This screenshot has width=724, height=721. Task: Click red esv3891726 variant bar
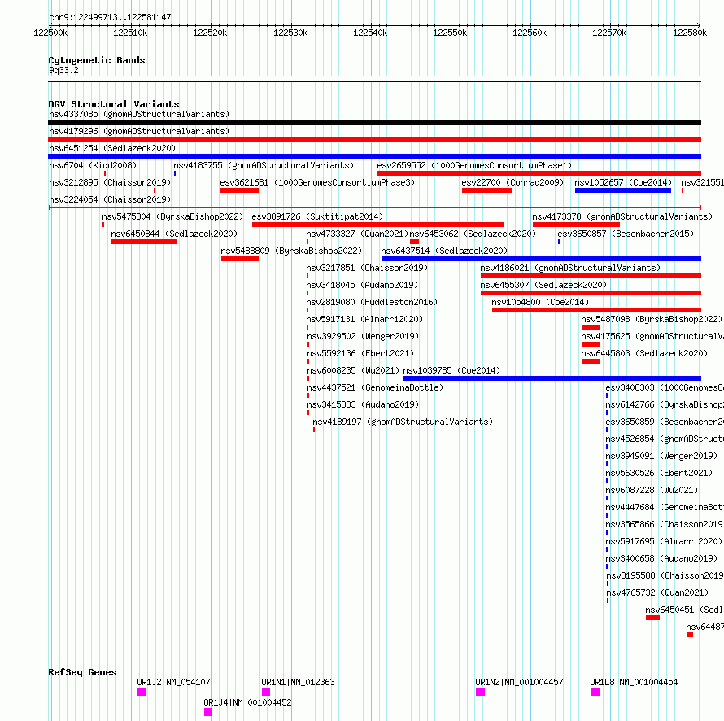[x=378, y=225]
